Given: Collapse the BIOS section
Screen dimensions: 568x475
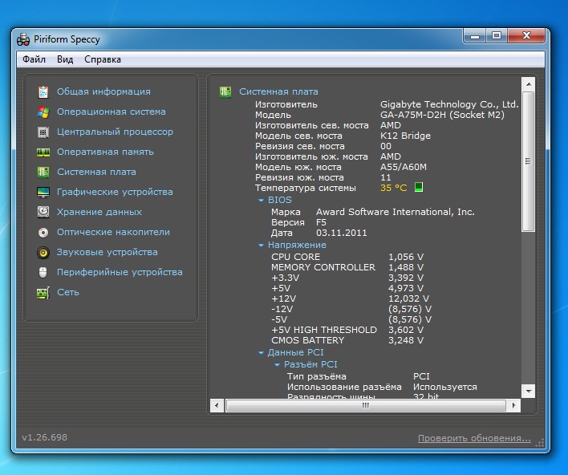Looking at the screenshot, I should (x=261, y=200).
